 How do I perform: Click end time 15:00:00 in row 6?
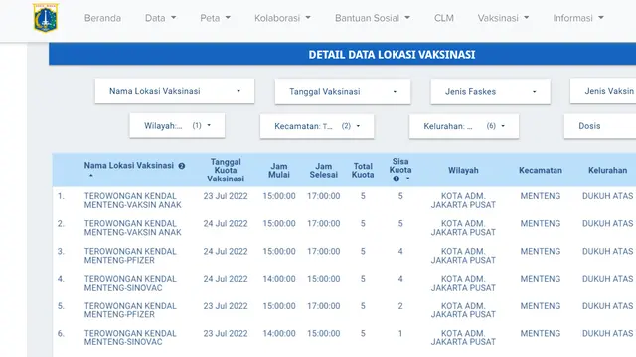[x=324, y=334]
